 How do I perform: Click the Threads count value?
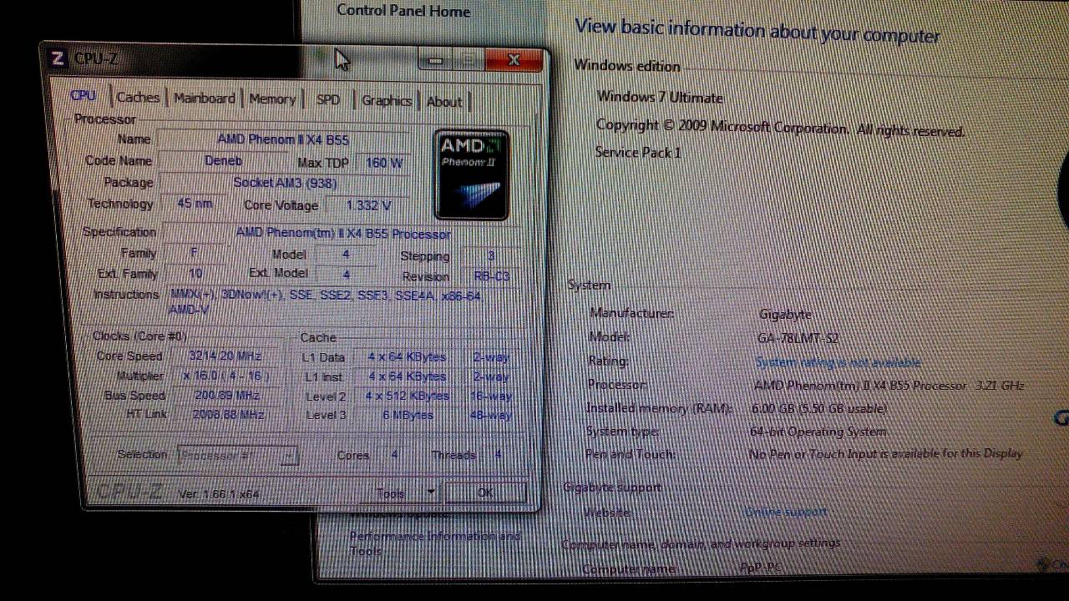pos(498,455)
